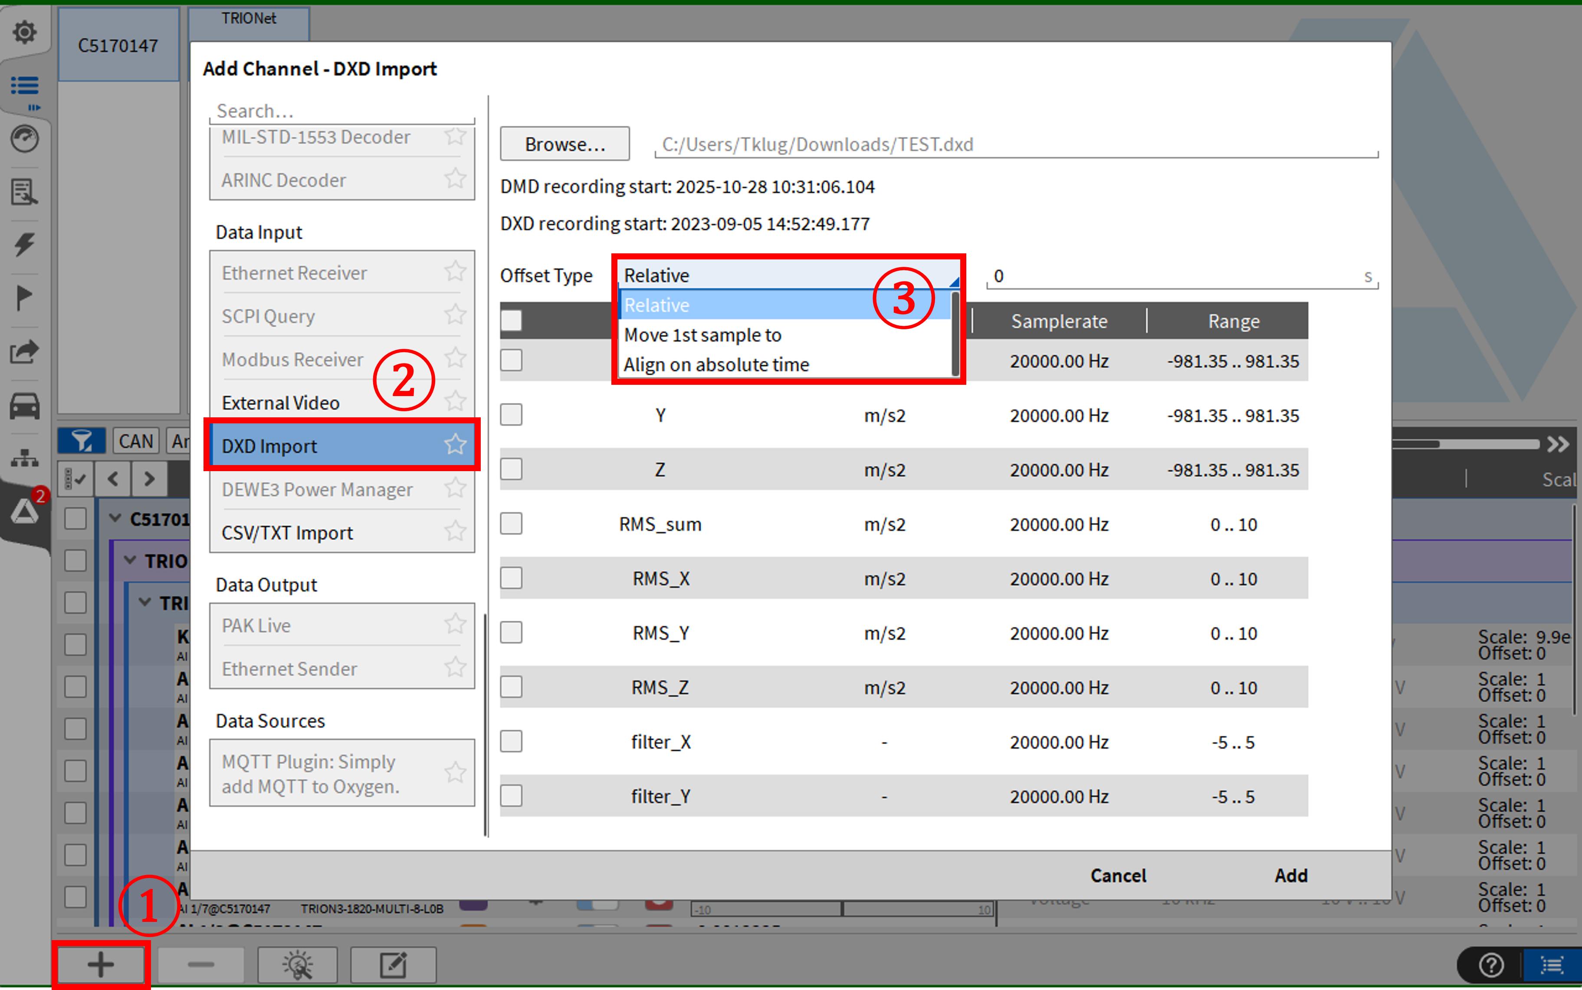Open the help question mark icon
The image size is (1582, 990).
tap(1491, 964)
